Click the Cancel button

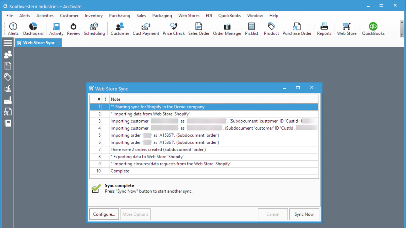coord(273,214)
